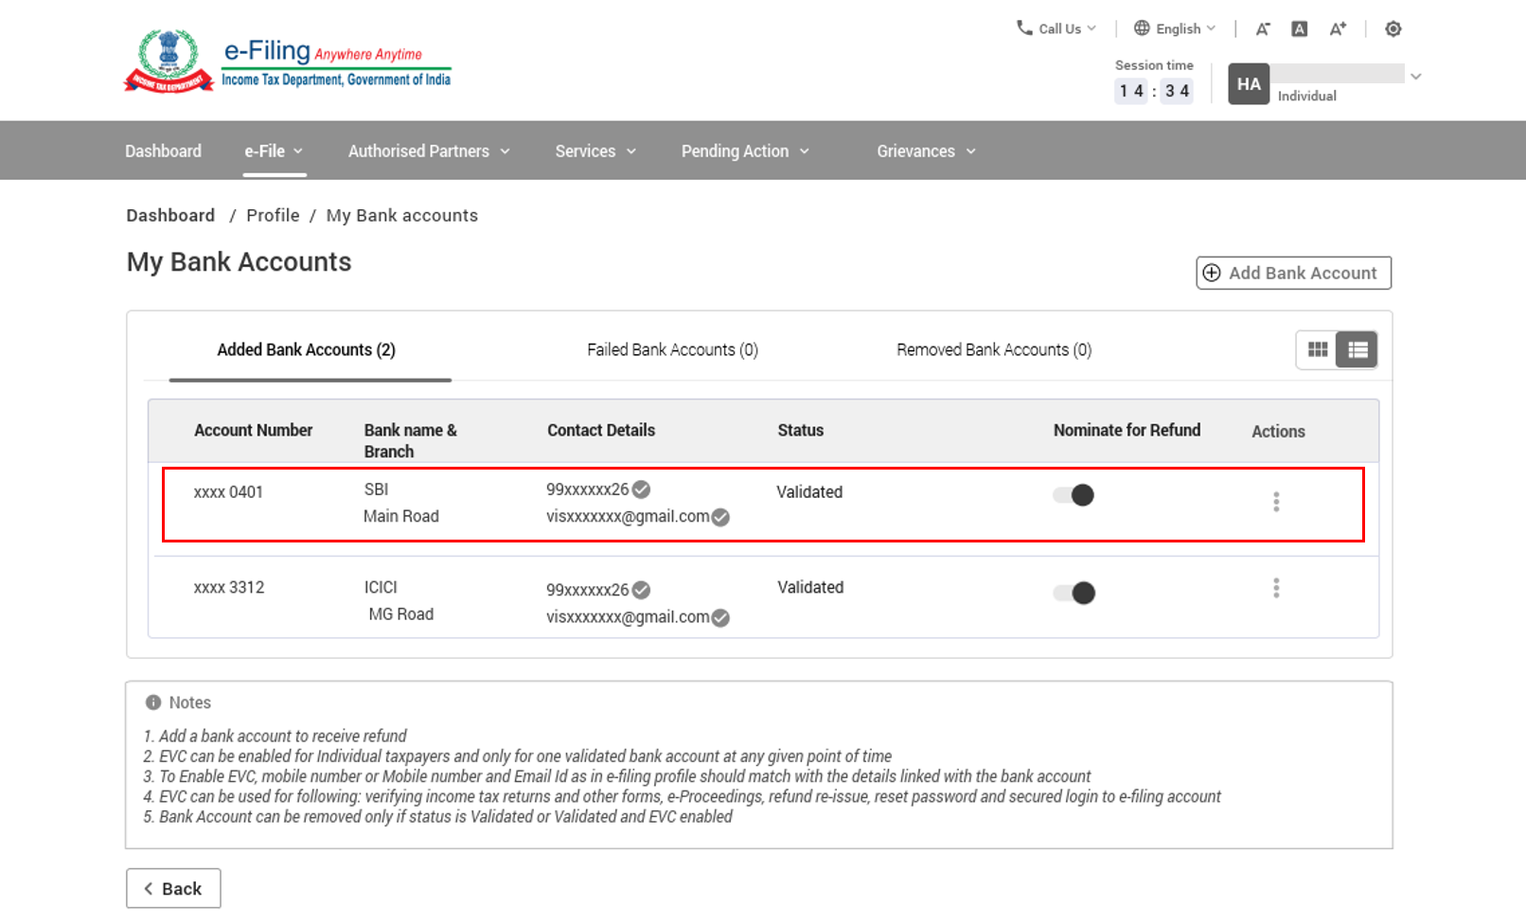Switch to list view icon

[x=1357, y=350]
